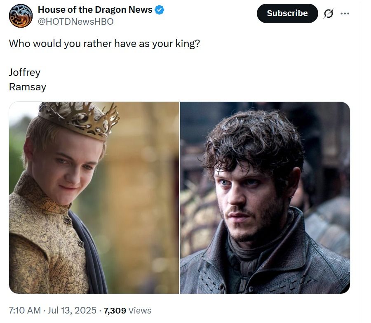Open the right photo with the dark-haired man

(x=265, y=198)
